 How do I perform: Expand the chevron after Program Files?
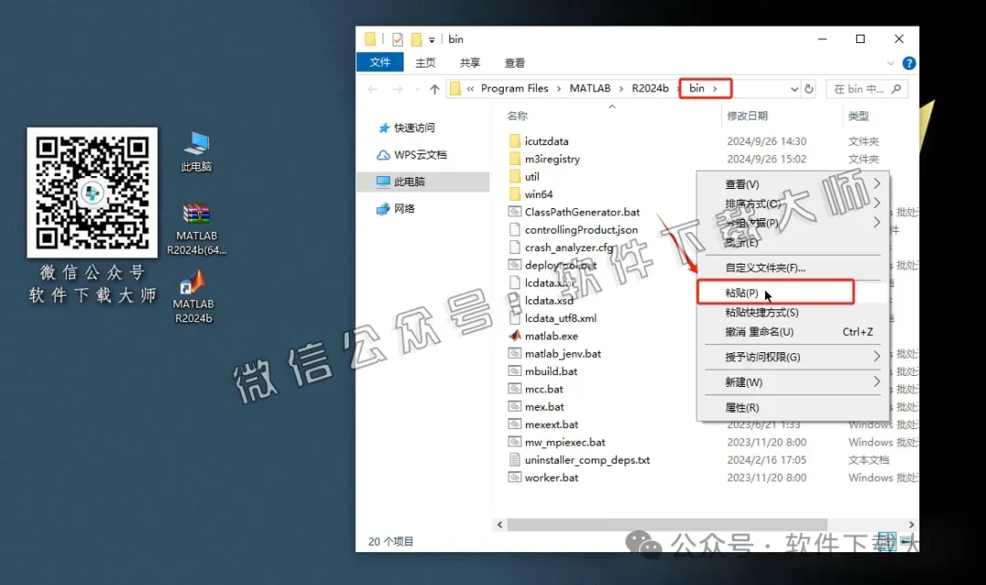(559, 89)
